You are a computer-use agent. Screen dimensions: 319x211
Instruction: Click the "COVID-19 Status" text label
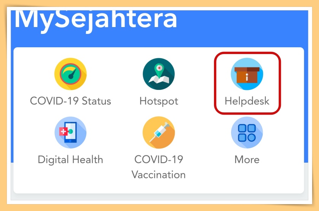pyautogui.click(x=70, y=101)
